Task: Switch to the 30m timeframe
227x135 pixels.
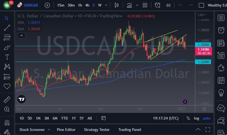Action: [x=71, y=5]
